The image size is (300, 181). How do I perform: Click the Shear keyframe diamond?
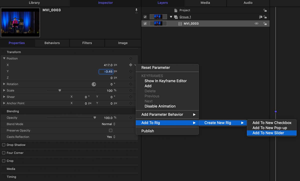tap(130, 97)
